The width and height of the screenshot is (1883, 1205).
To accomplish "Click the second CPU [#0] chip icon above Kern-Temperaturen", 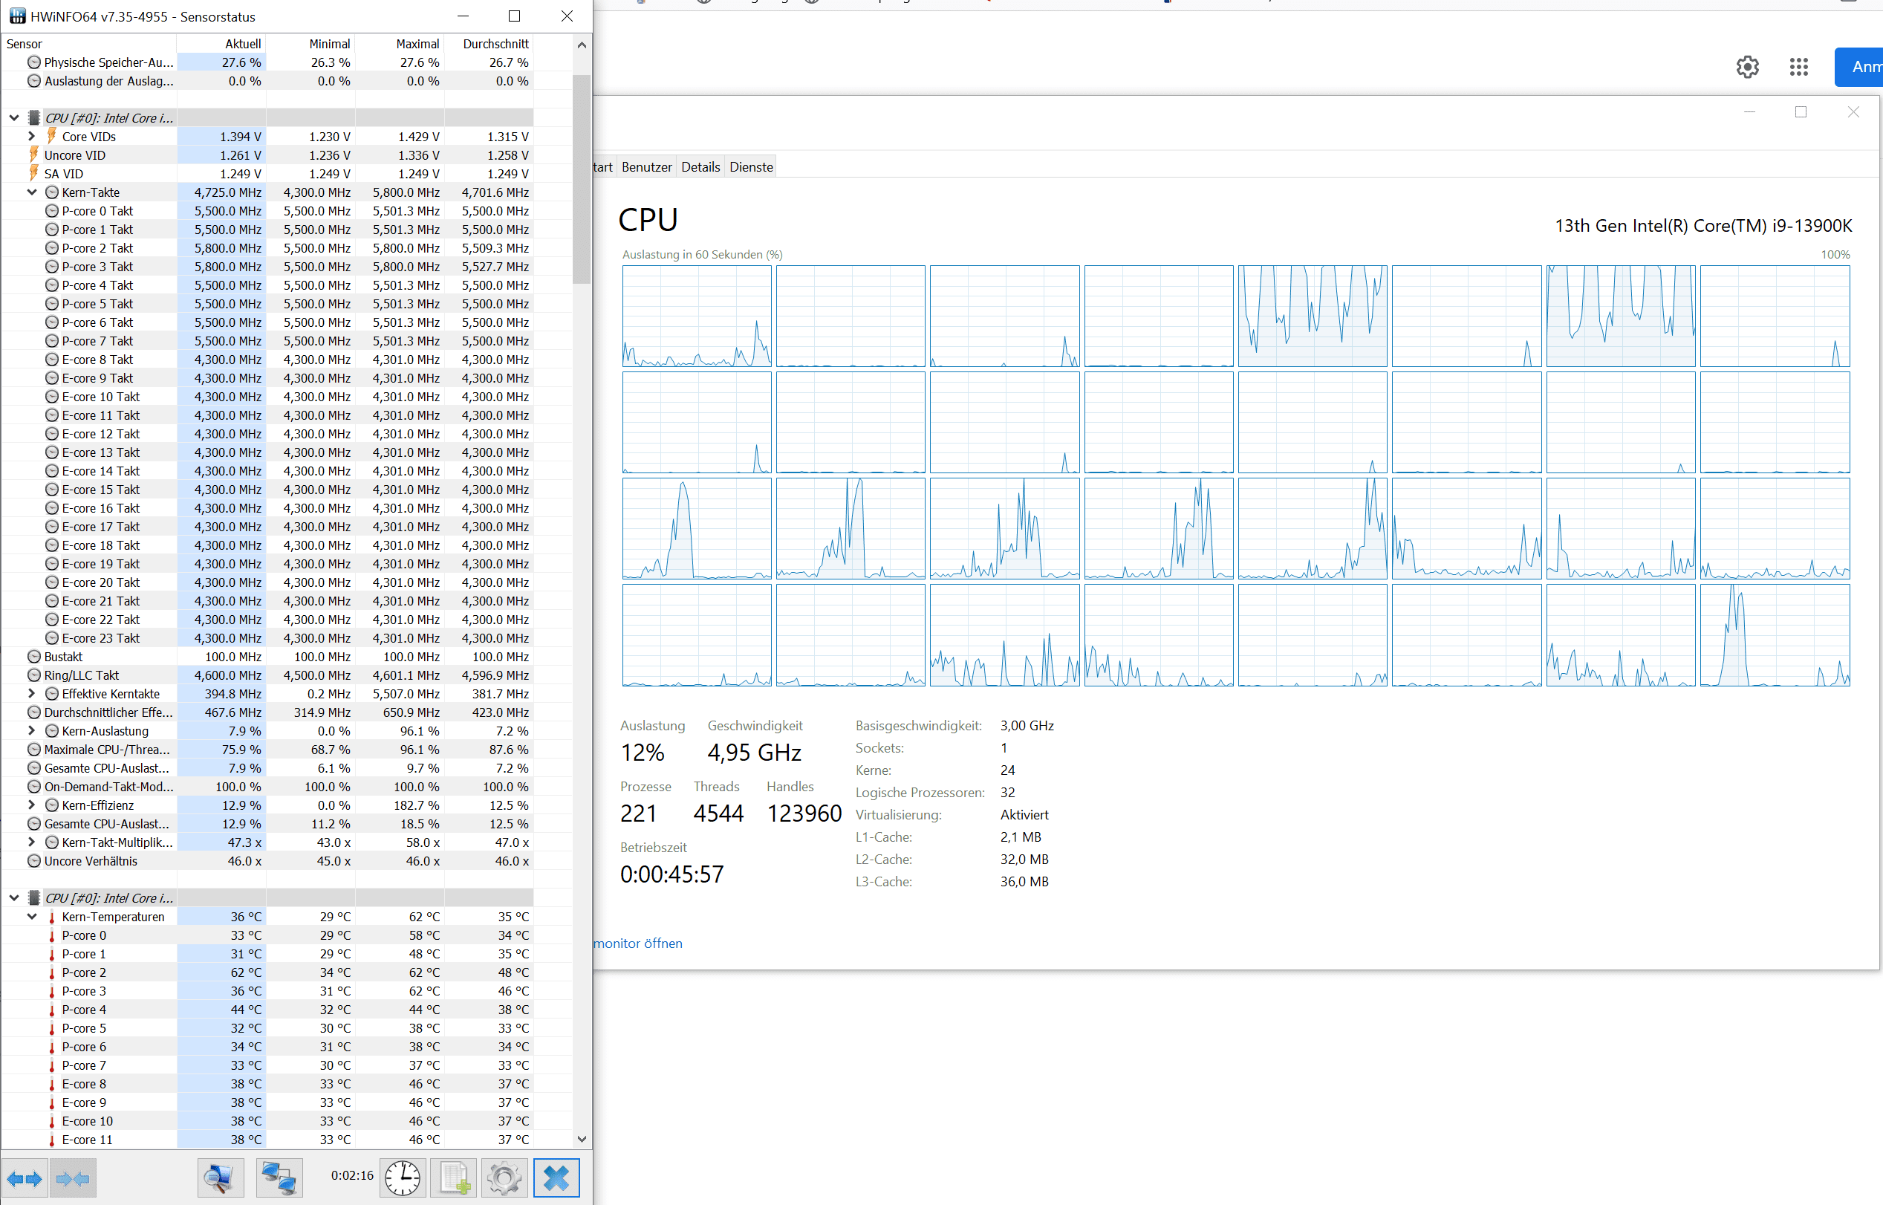I will pos(33,897).
